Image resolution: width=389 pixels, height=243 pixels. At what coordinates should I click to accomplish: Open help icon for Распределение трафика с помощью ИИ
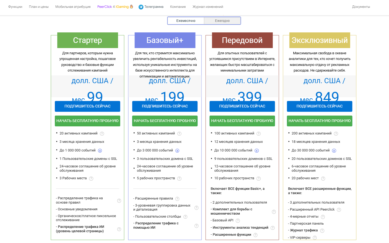coord(196,226)
